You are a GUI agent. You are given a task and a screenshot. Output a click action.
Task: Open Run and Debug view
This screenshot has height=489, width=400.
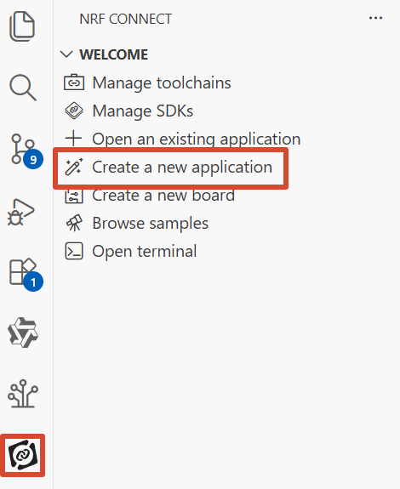20,212
